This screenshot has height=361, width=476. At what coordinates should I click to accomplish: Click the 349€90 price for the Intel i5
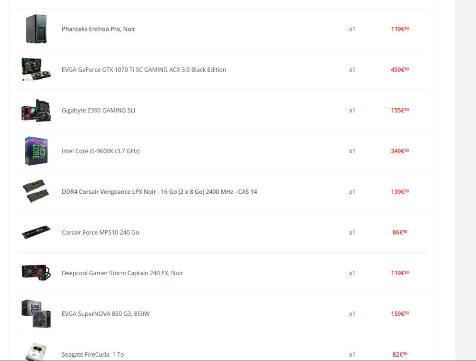399,151
